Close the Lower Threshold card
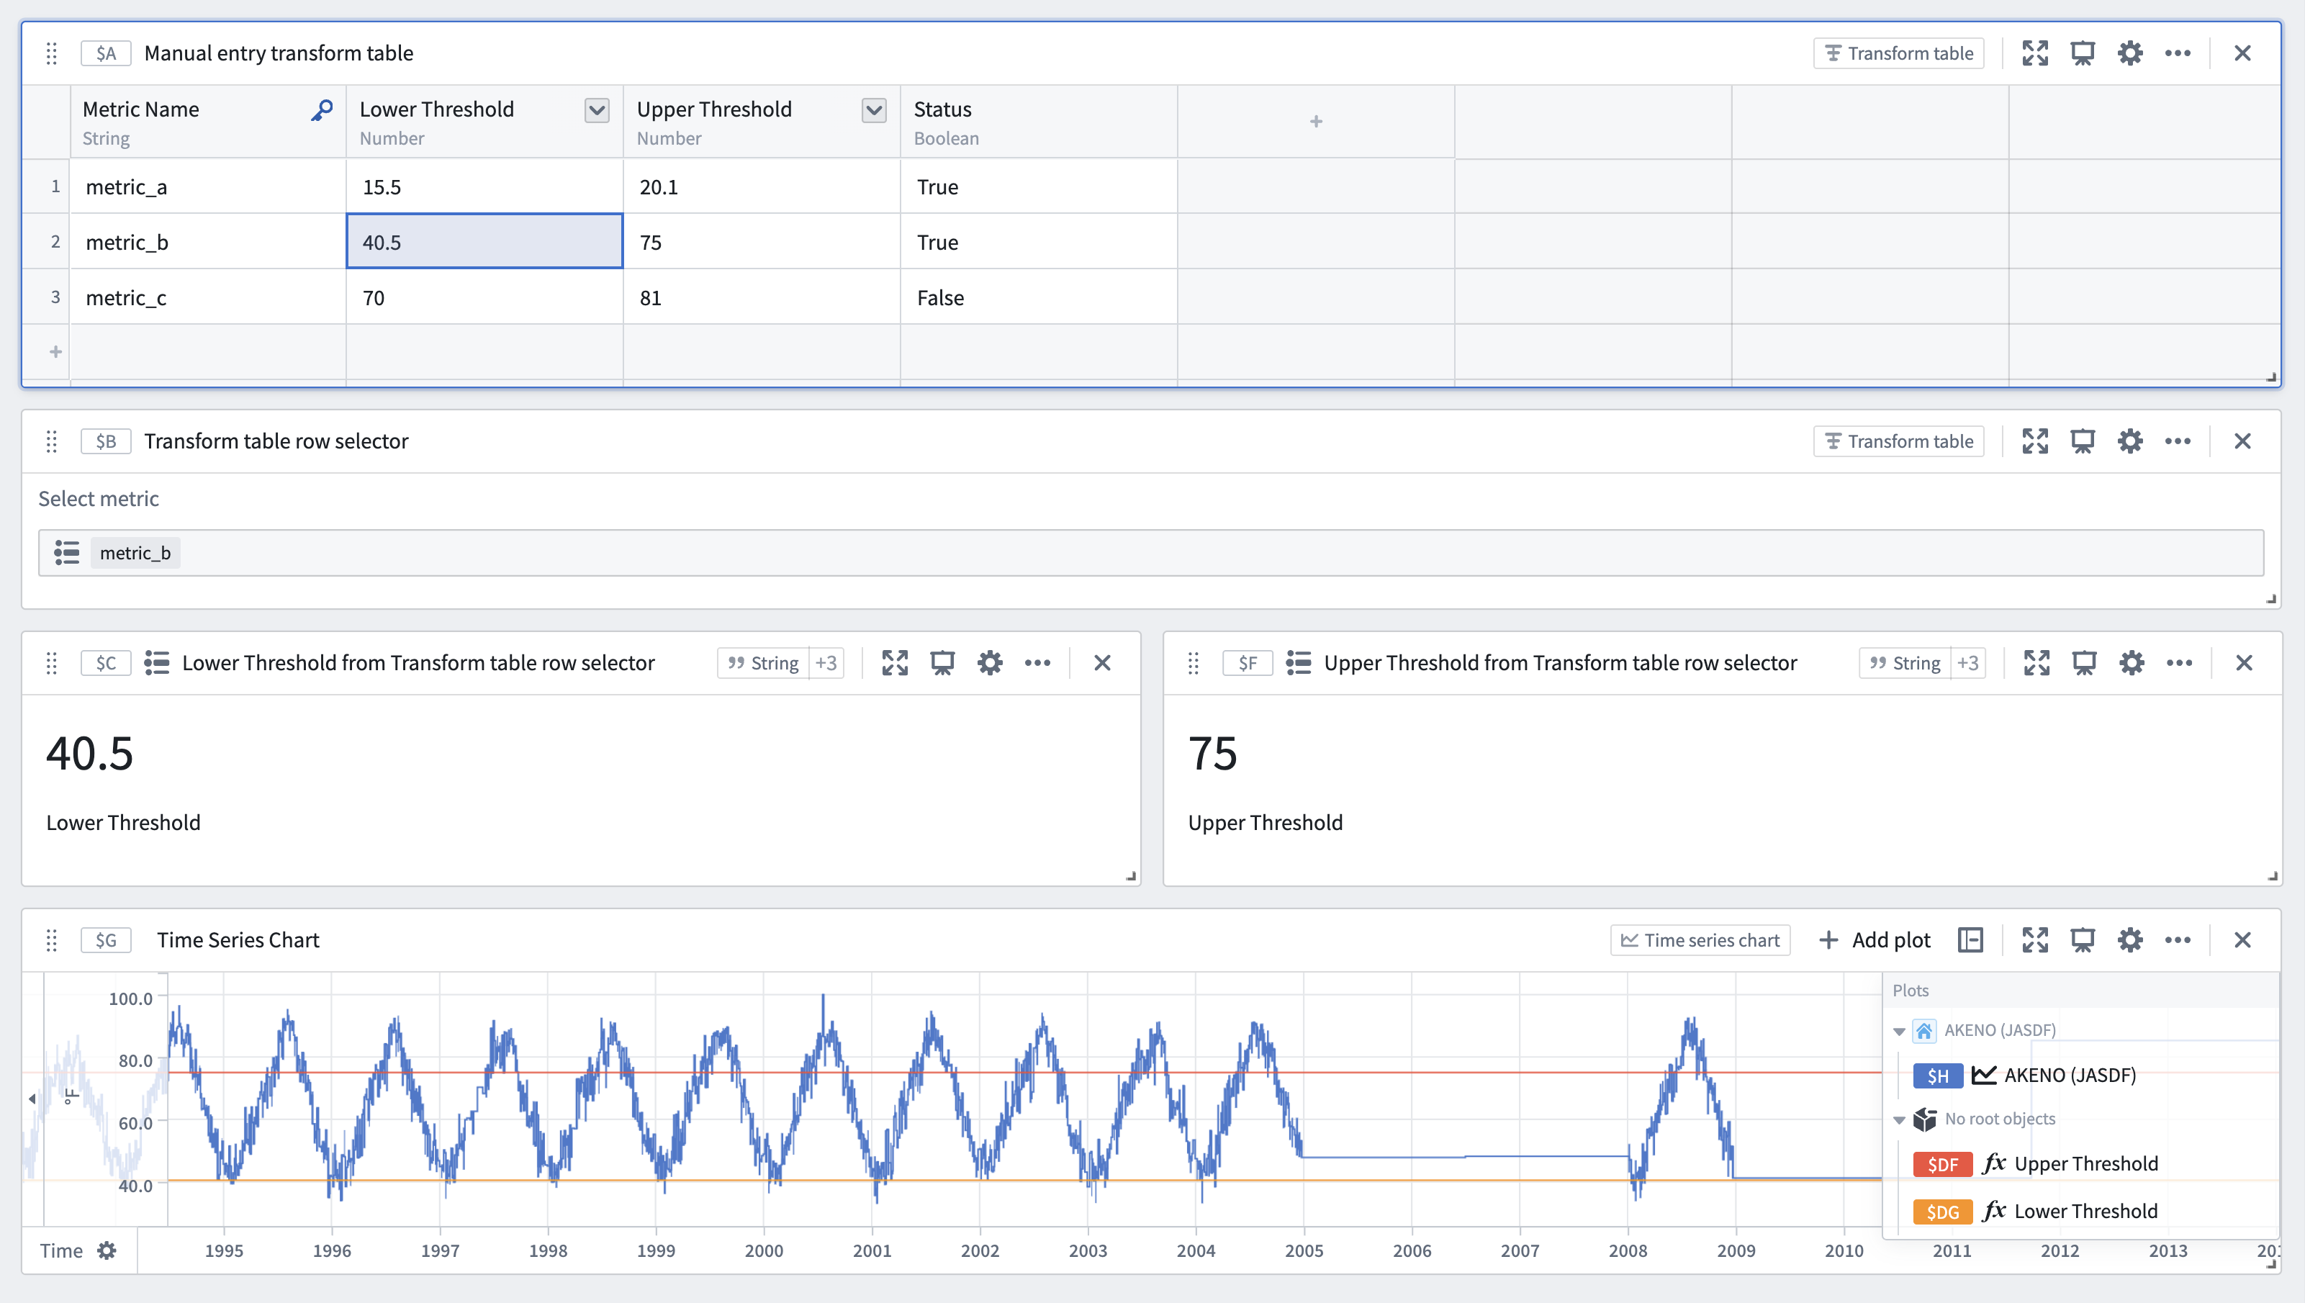Image resolution: width=2305 pixels, height=1303 pixels. click(1102, 663)
